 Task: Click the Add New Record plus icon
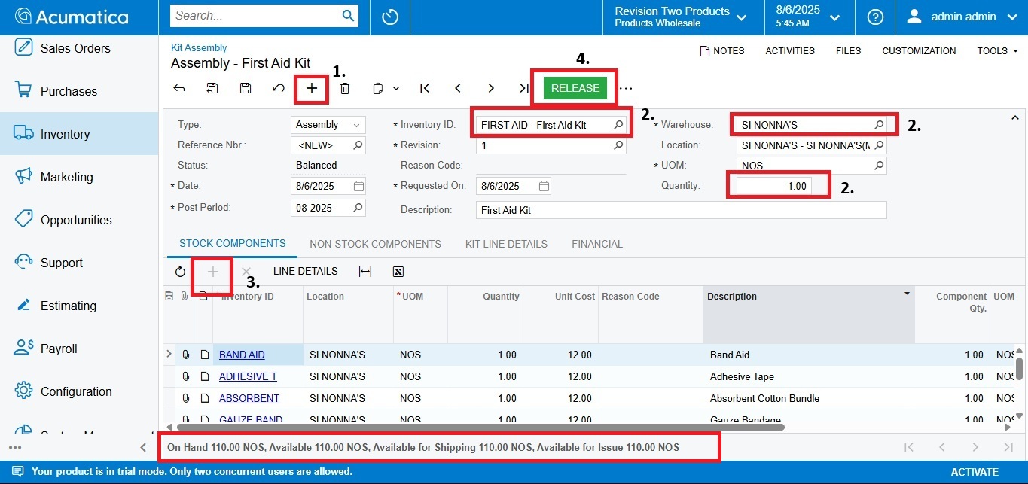coord(312,88)
